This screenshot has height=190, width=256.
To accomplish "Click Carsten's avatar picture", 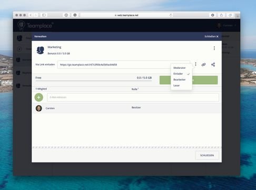I will click(39, 108).
